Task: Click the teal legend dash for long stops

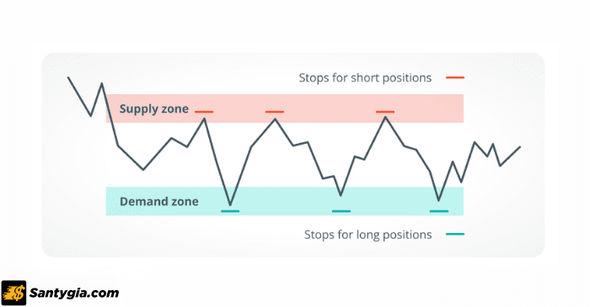Action: coord(455,234)
